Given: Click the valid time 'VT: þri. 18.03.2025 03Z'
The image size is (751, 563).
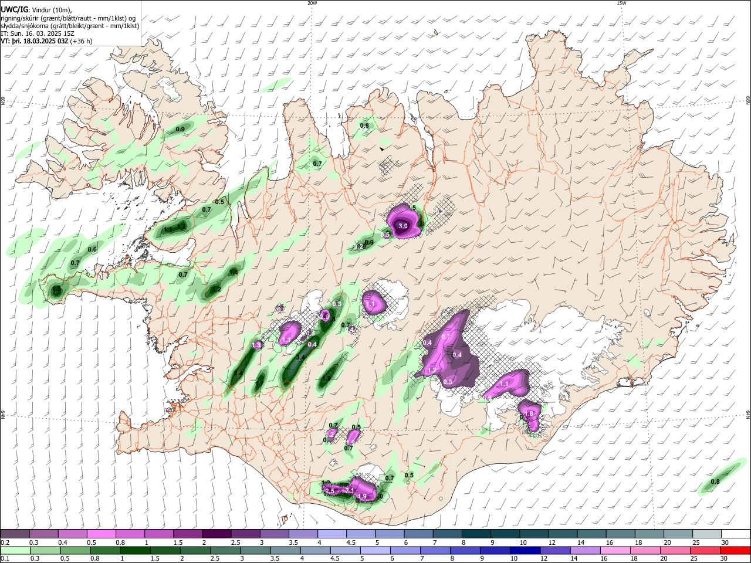Looking at the screenshot, I should 35,42.
